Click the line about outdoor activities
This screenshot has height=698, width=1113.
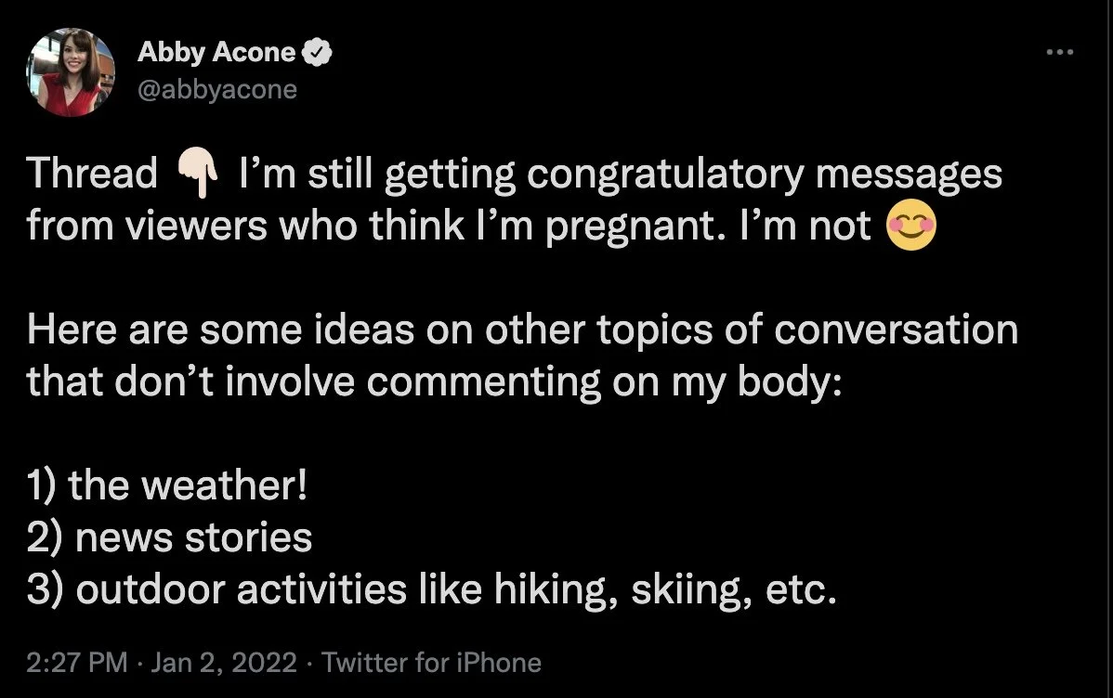coord(432,589)
